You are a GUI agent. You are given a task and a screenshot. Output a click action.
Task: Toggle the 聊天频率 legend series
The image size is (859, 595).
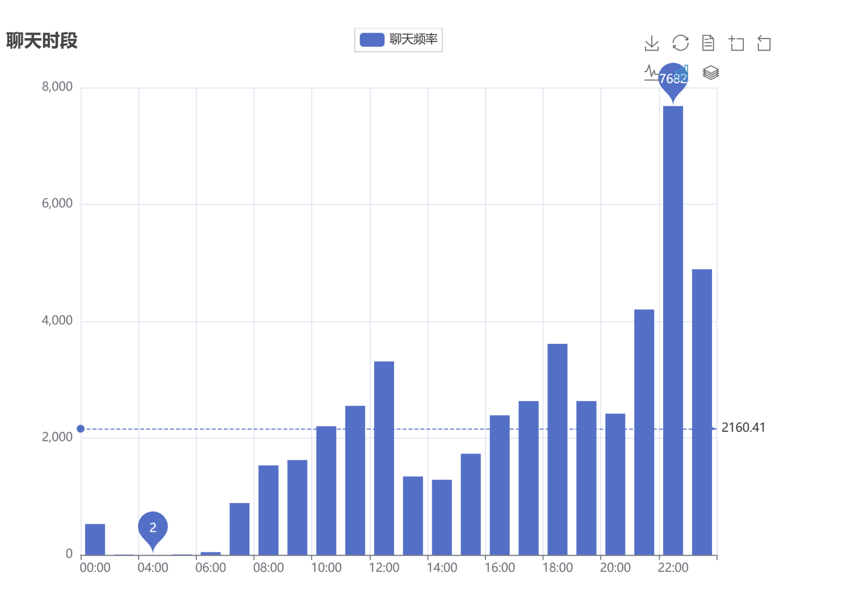coord(413,40)
